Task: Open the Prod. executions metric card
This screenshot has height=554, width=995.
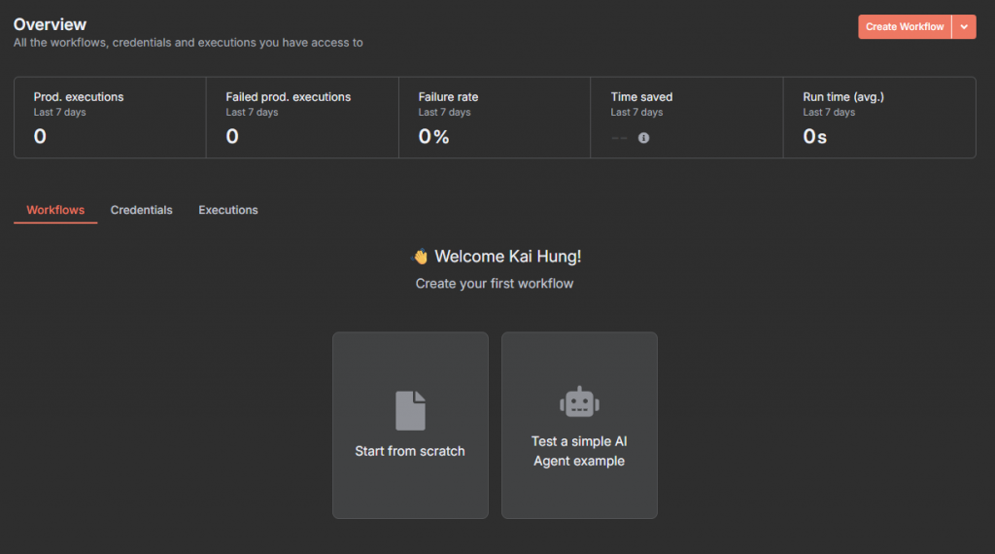Action: click(x=110, y=118)
